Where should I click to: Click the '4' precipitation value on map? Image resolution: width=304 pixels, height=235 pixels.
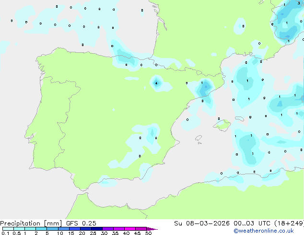click(156, 83)
